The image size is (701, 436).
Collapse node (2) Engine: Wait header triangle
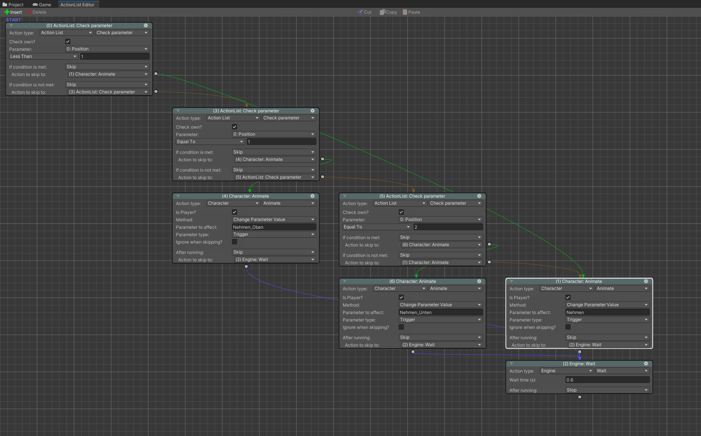(512, 364)
